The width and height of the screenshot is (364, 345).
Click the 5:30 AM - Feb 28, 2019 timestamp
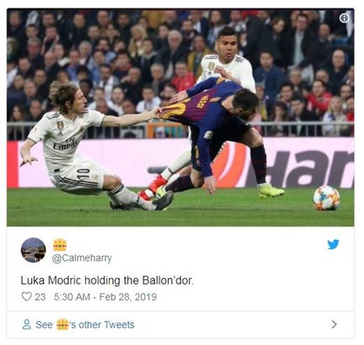coord(105,297)
